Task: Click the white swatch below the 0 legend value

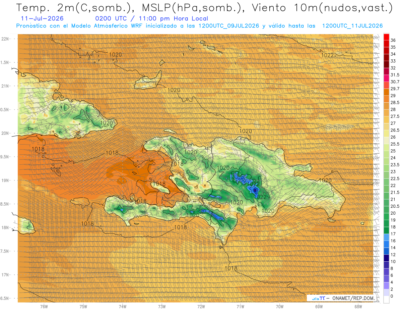Action: [386, 300]
